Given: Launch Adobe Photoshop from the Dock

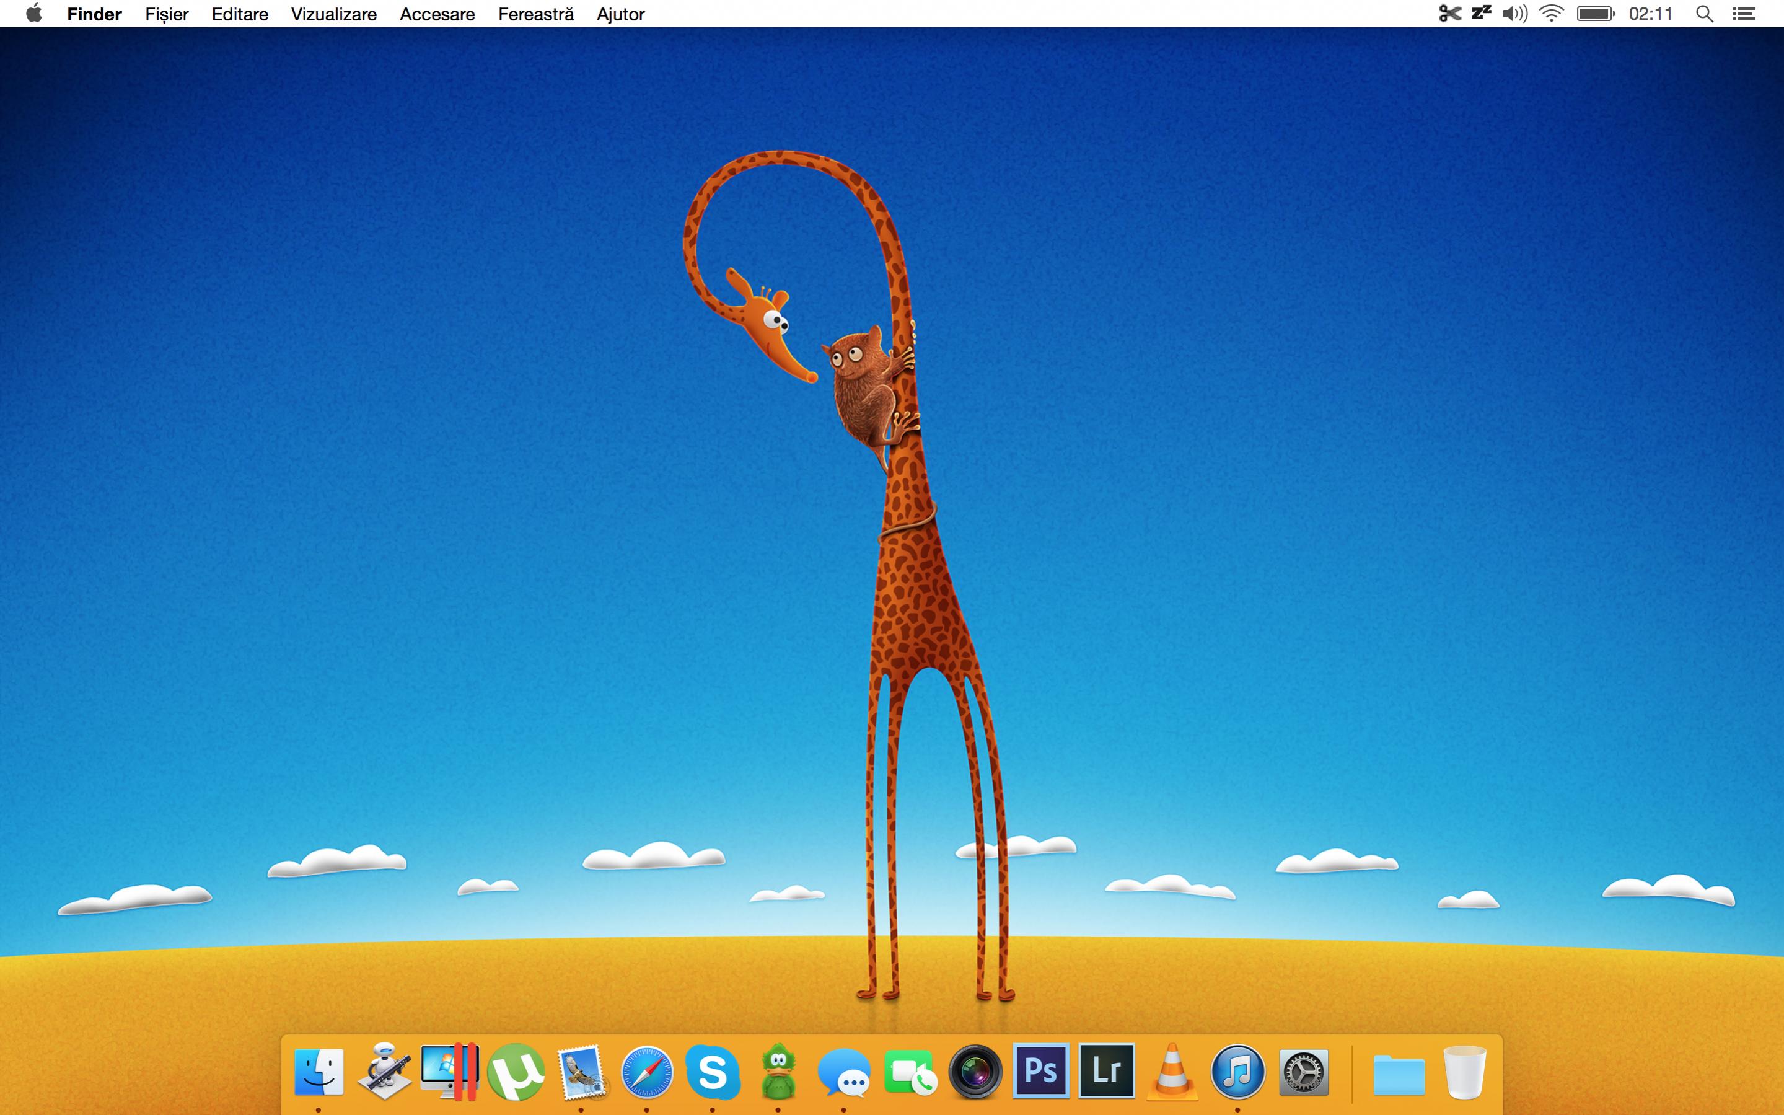Looking at the screenshot, I should (1040, 1070).
